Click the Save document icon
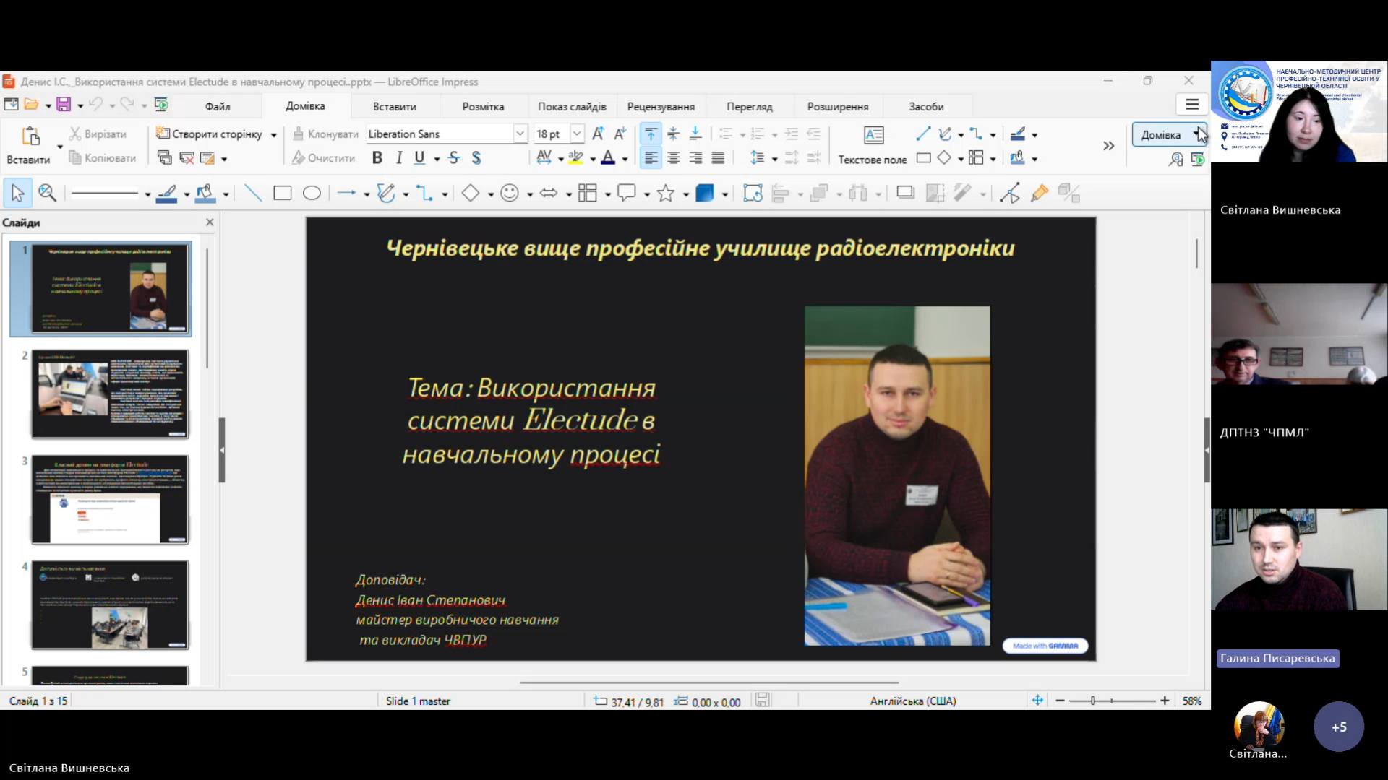This screenshot has height=780, width=1388. click(64, 105)
